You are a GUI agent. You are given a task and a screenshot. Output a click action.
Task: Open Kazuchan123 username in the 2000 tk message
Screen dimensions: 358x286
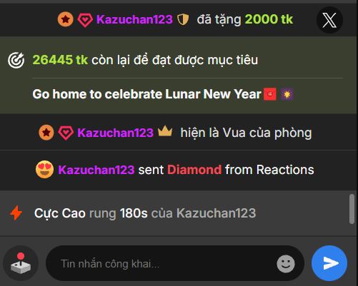(134, 19)
